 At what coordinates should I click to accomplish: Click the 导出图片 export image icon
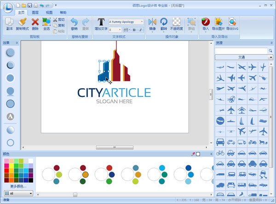point(218,22)
